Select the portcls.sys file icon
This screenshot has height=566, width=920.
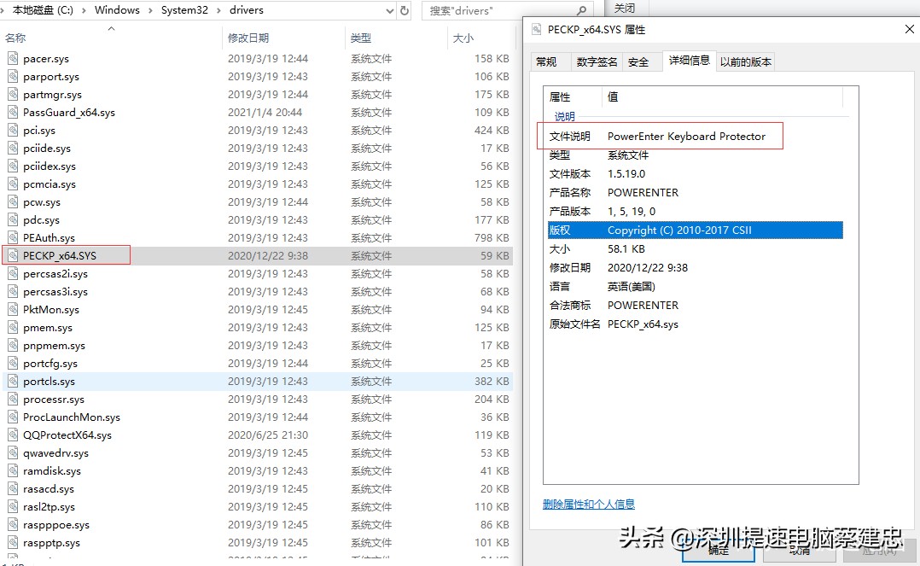(x=11, y=381)
